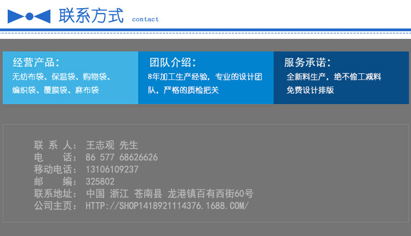Click the mobile number 13106109237
The height and width of the screenshot is (236, 411).
(x=112, y=170)
